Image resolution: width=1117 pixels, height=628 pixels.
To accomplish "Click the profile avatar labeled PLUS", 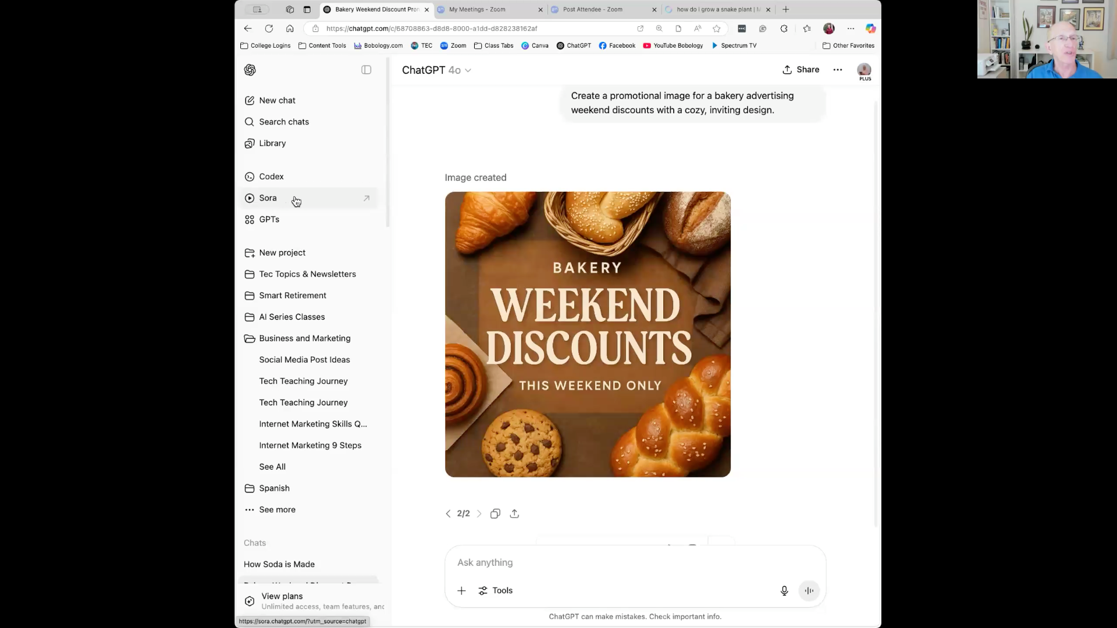I will pos(865,71).
